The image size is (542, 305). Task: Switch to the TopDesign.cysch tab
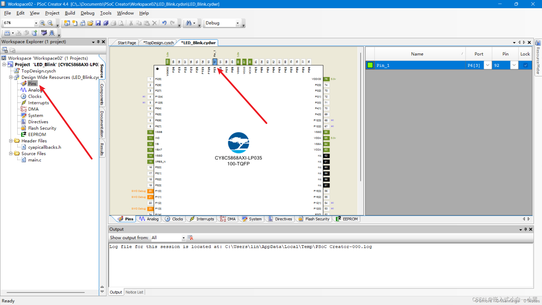tap(158, 43)
